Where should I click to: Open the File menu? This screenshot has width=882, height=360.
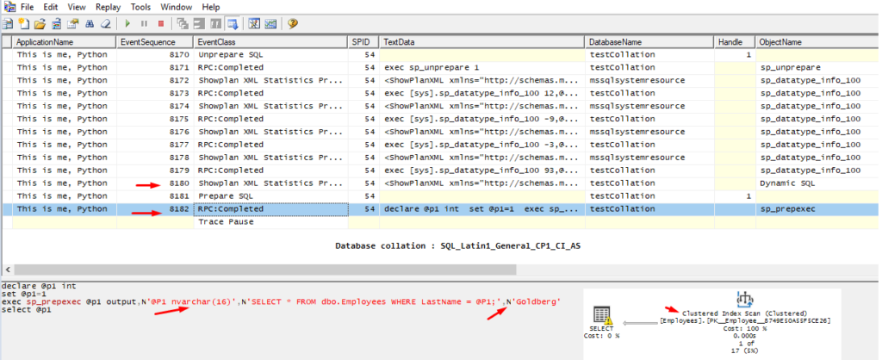click(x=27, y=7)
